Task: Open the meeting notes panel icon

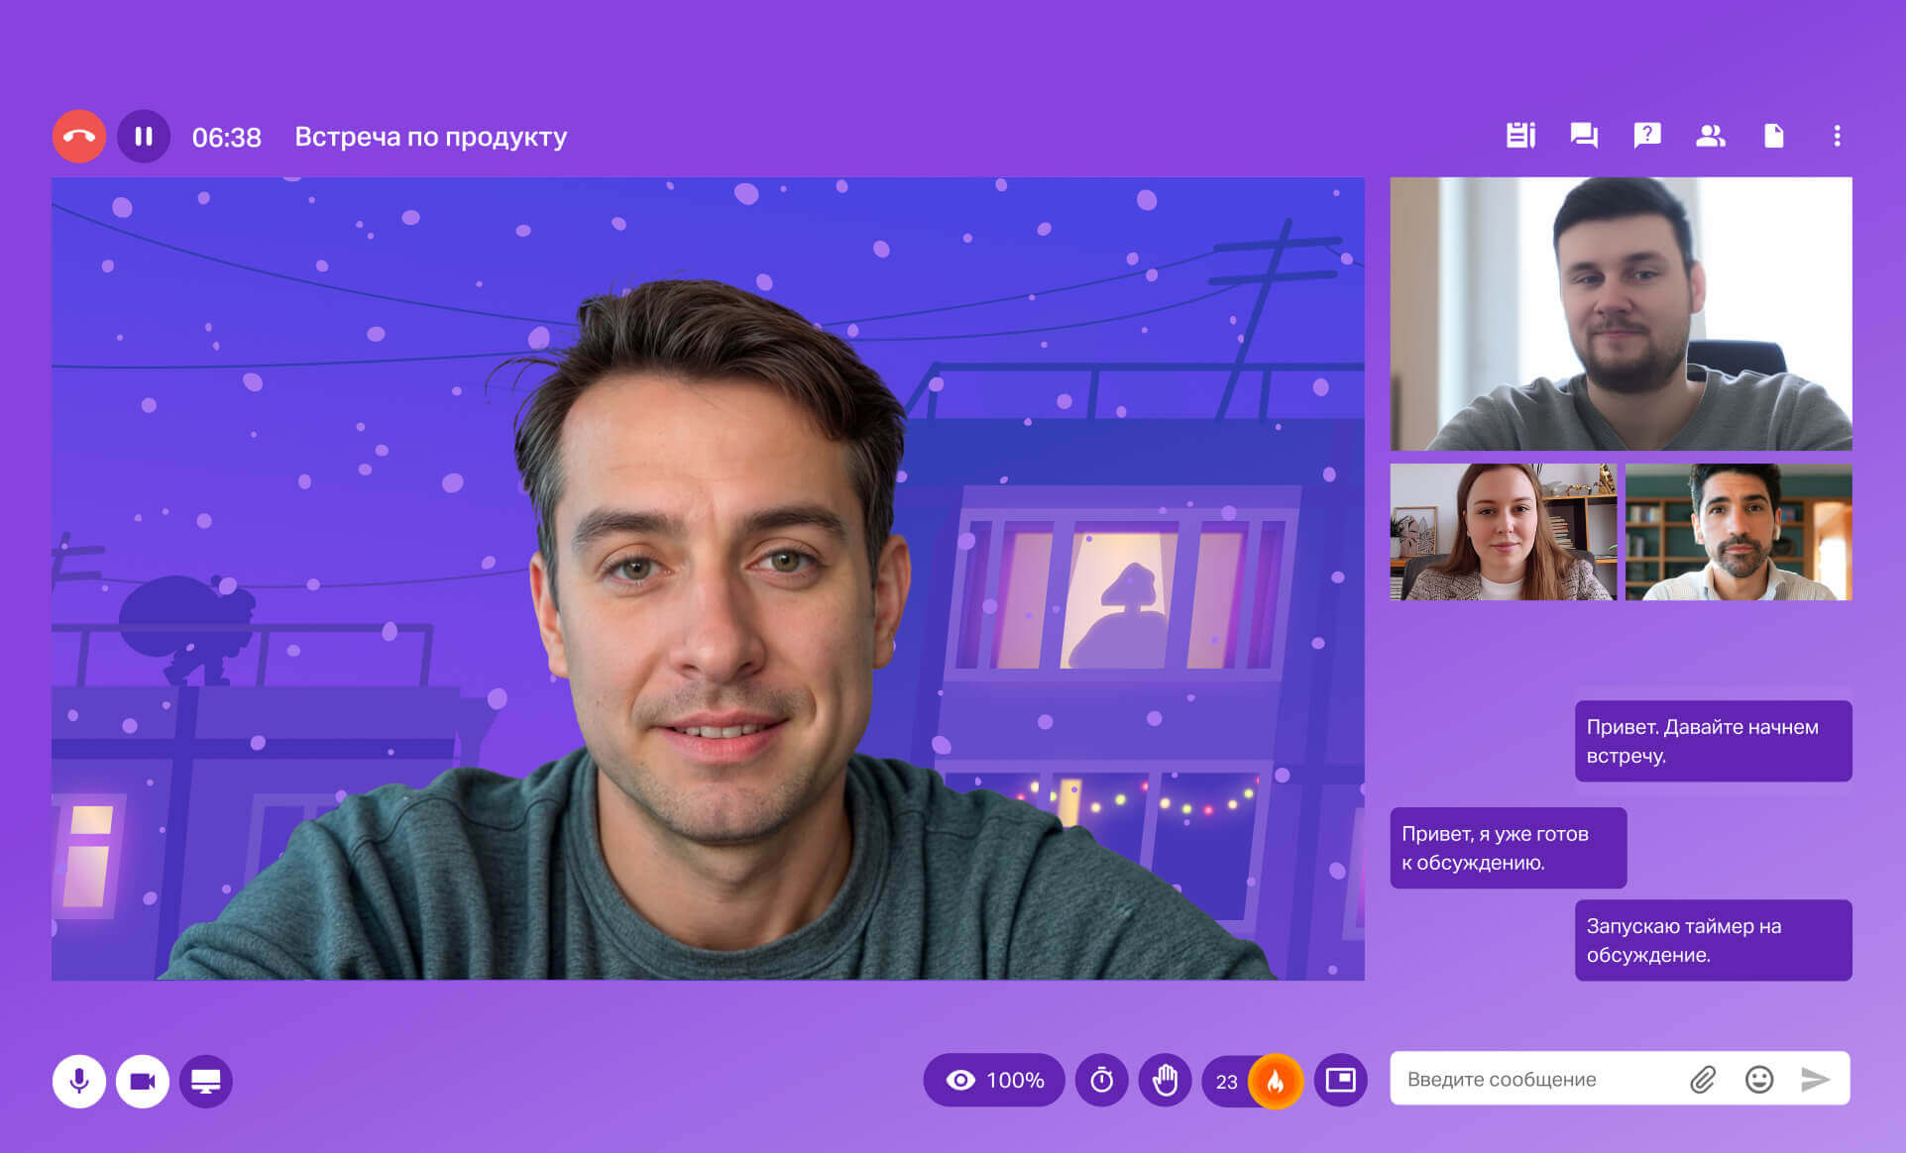Action: click(1519, 136)
